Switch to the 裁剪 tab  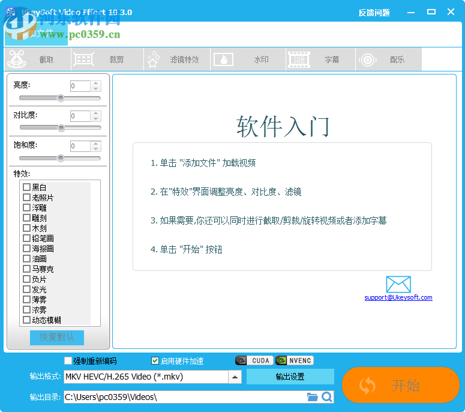tap(107, 59)
